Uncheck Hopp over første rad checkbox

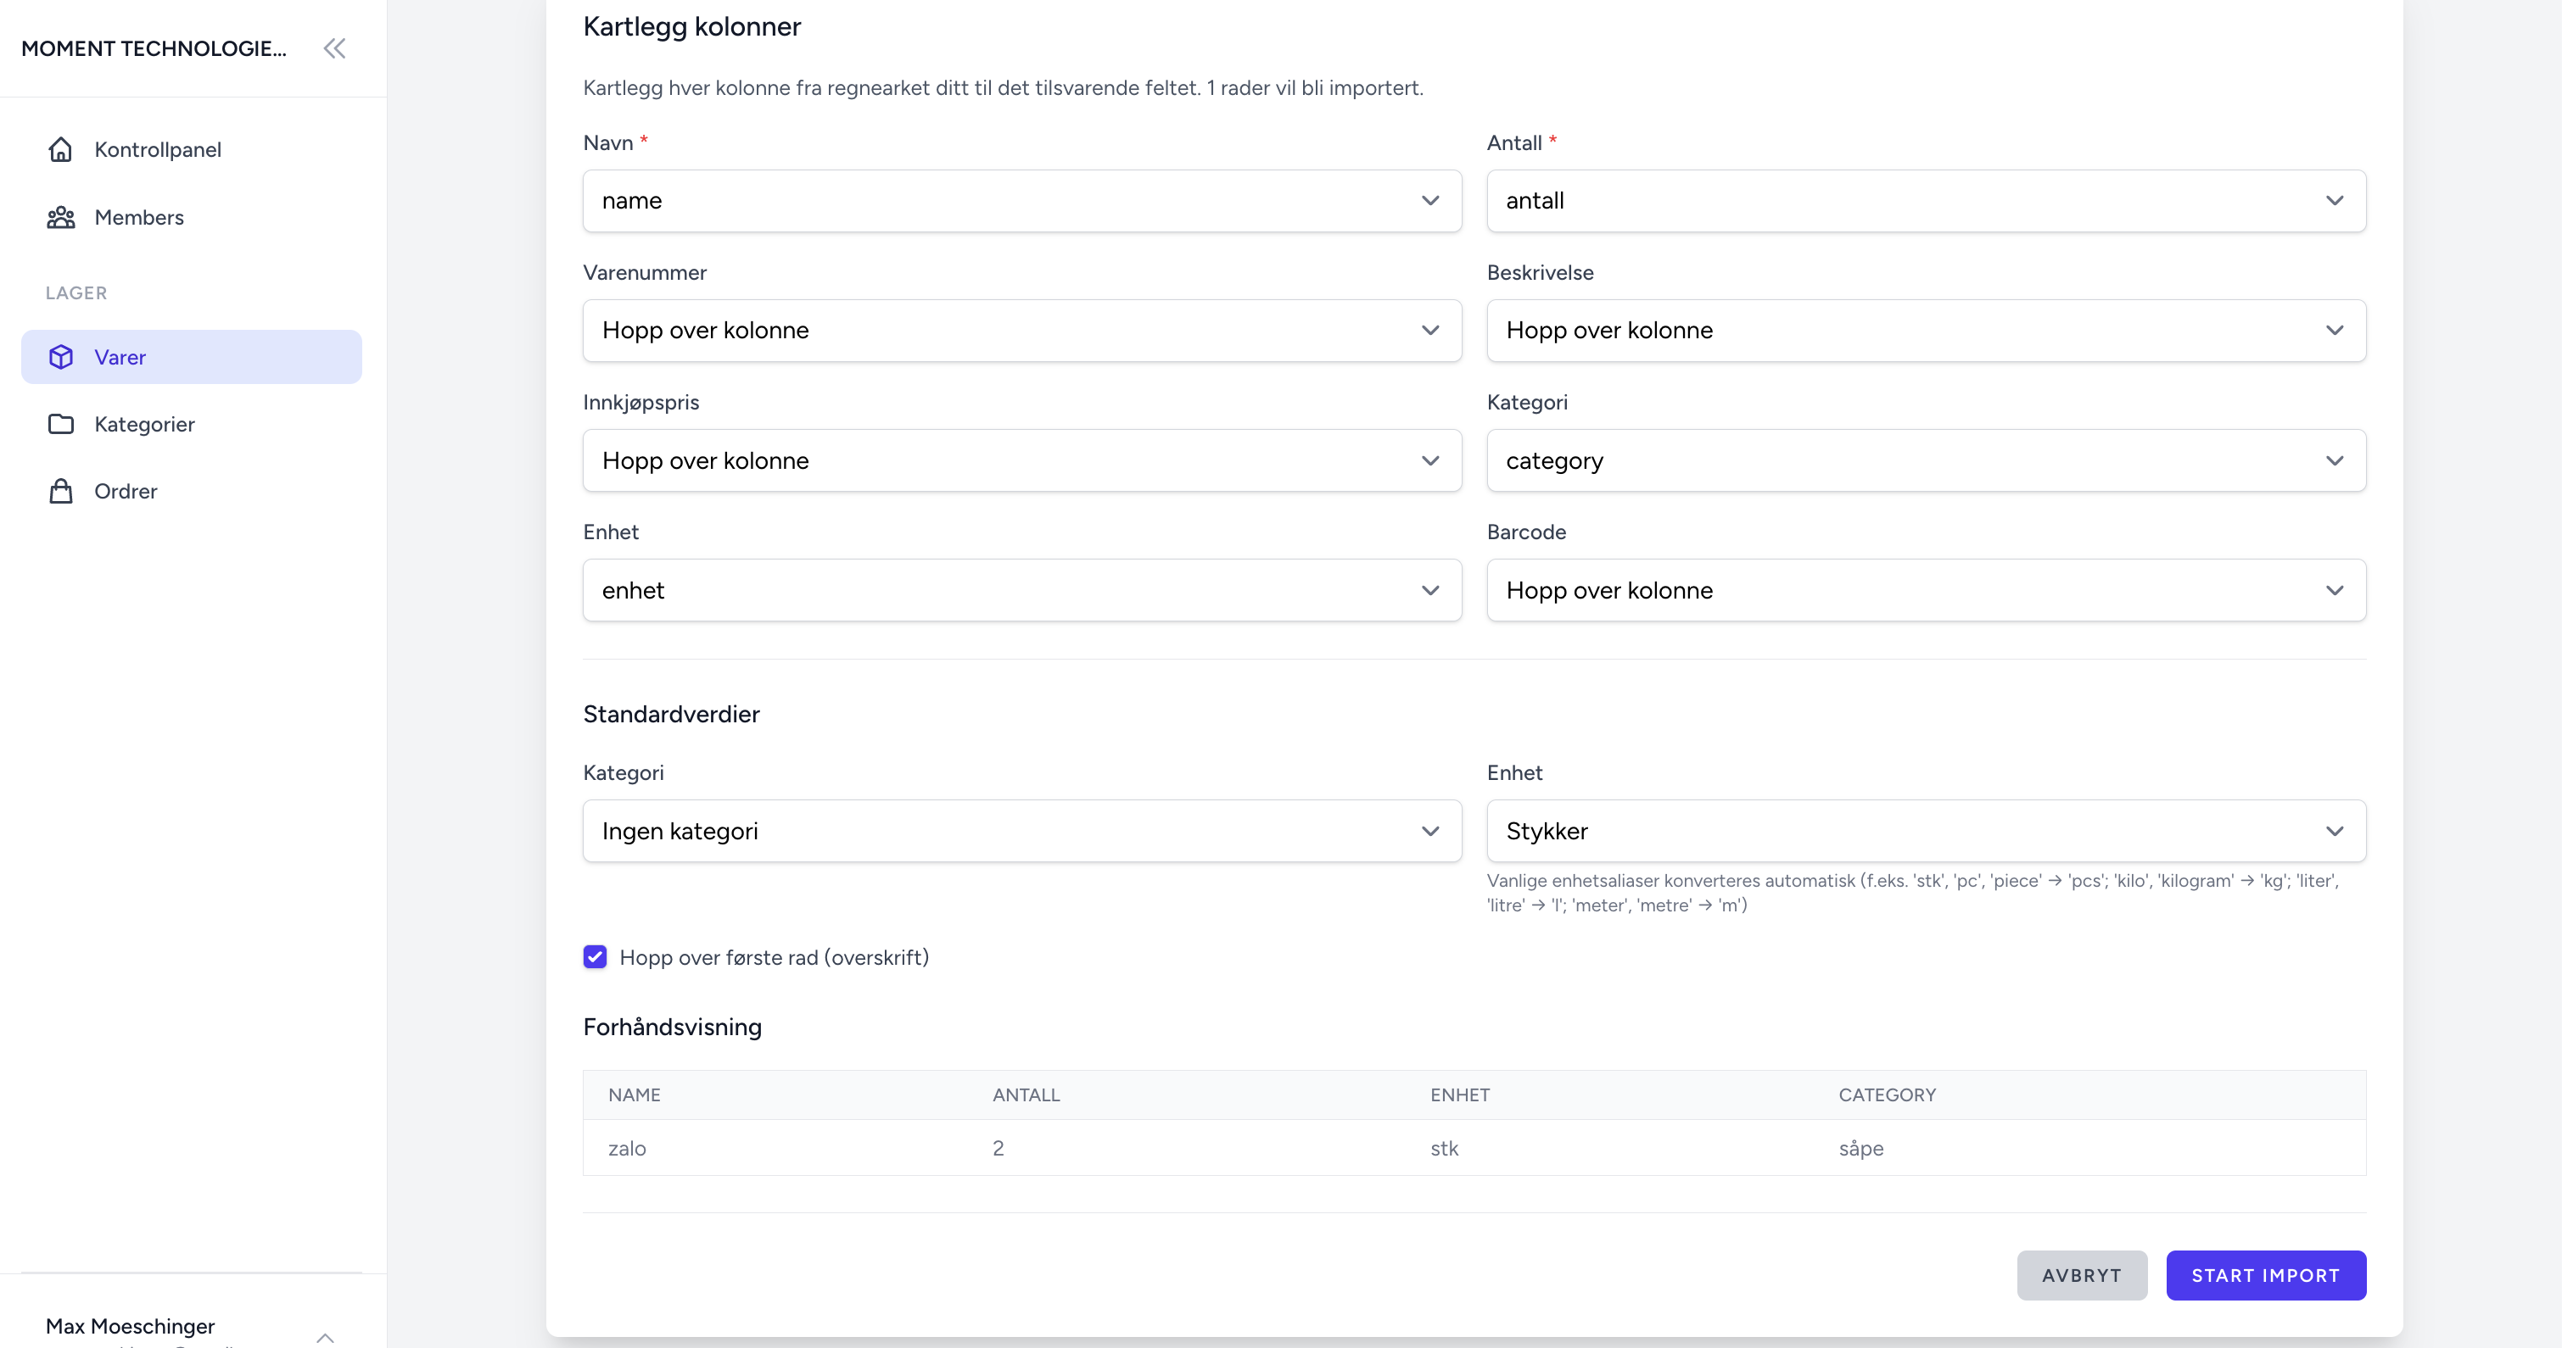[595, 956]
